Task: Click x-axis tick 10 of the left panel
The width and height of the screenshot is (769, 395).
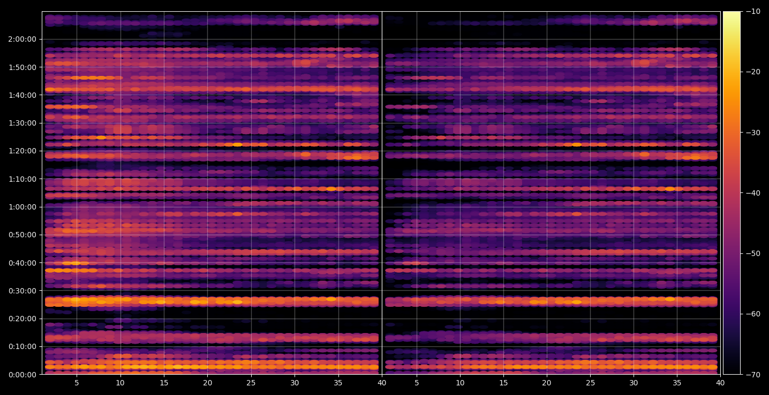Action: point(120,383)
